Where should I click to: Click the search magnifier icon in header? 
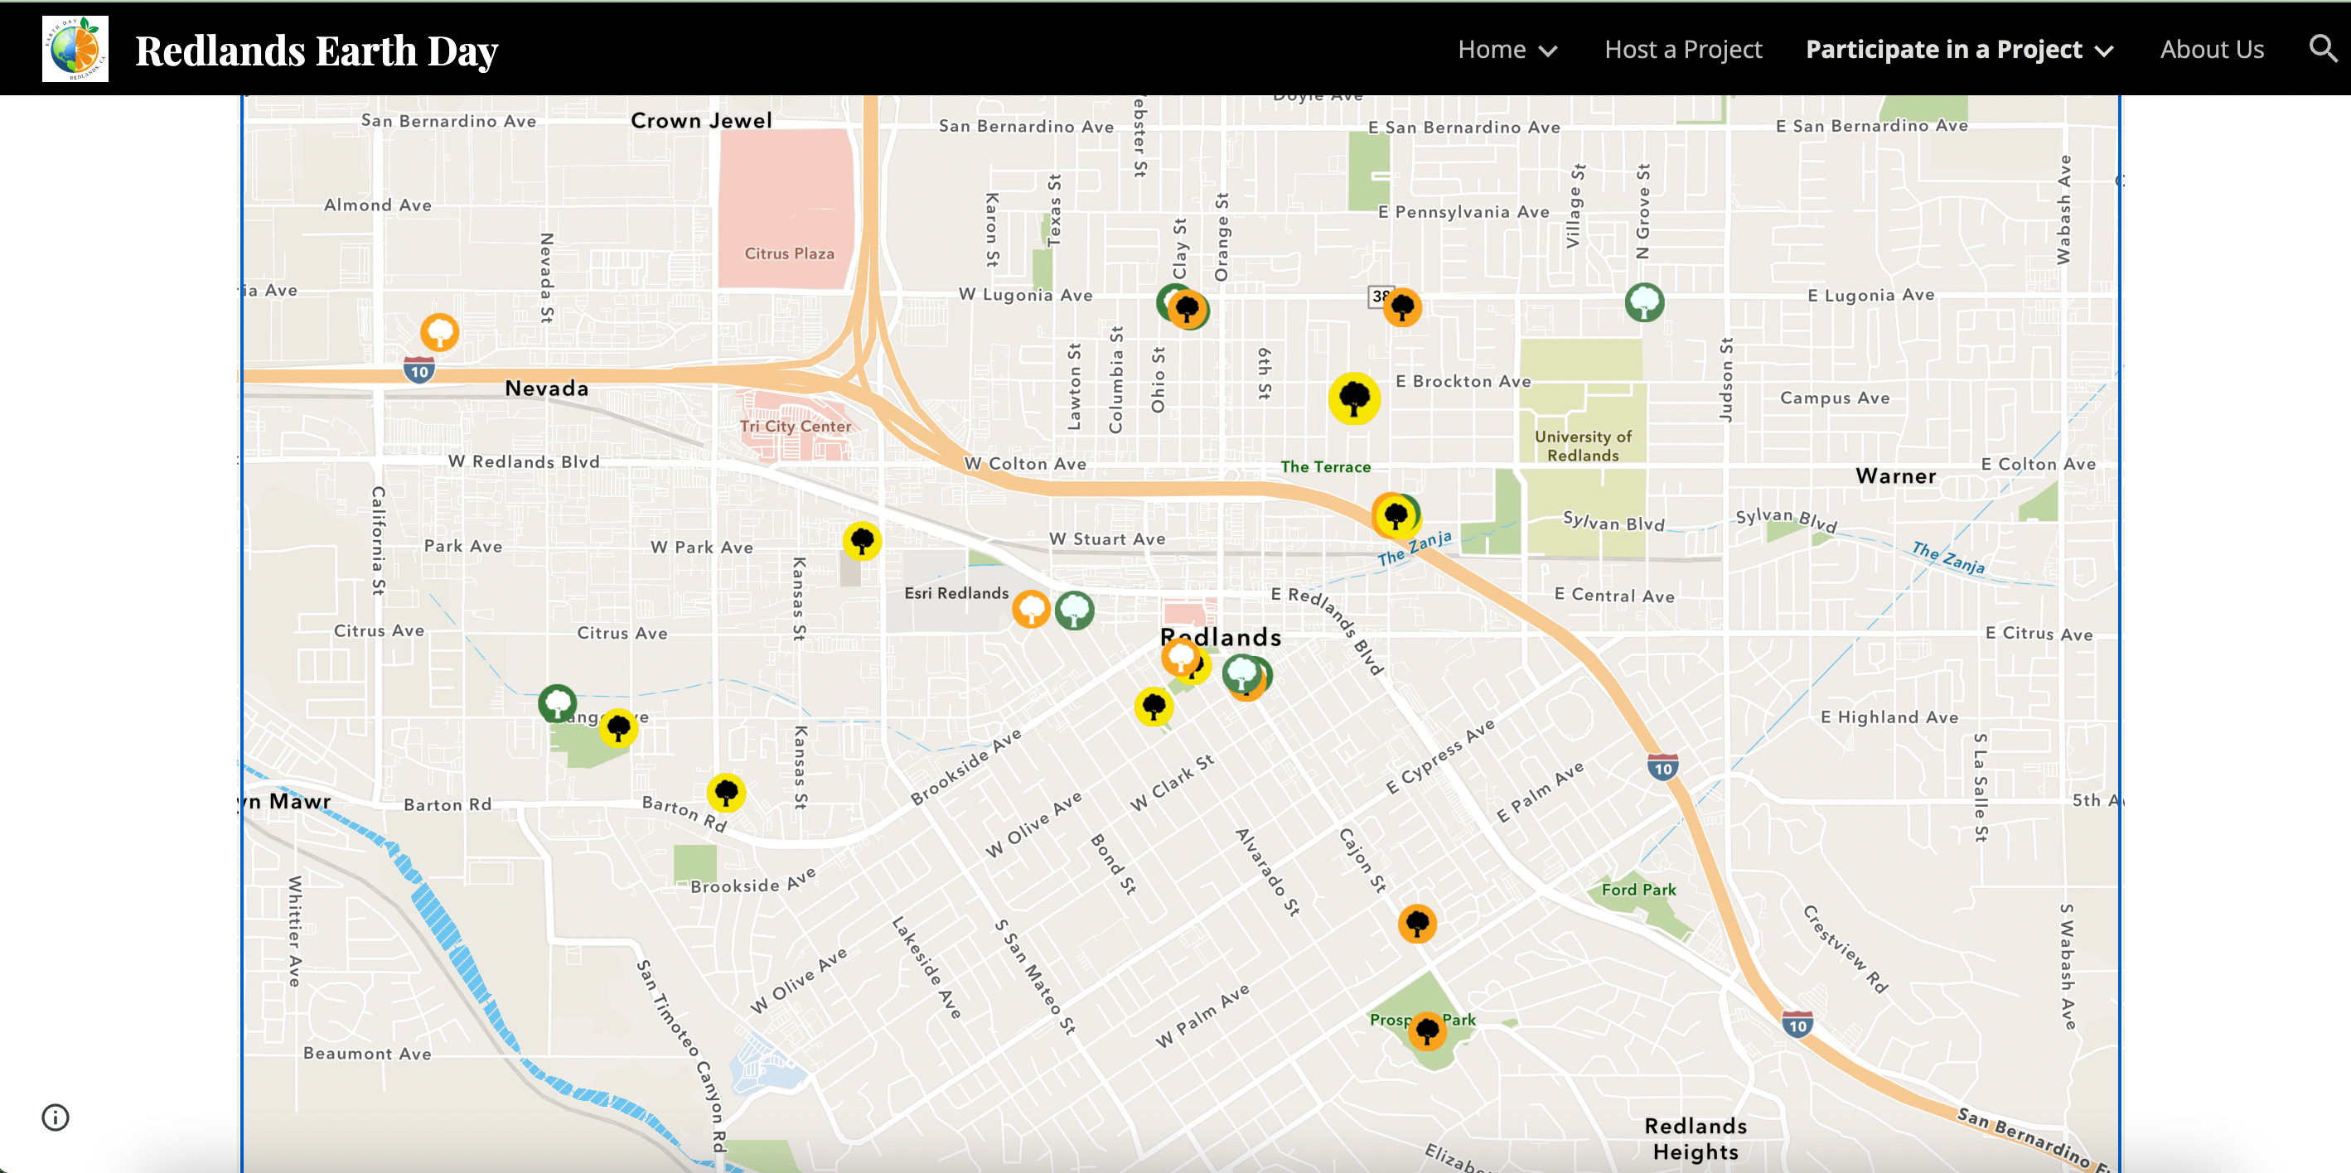pos(2323,48)
